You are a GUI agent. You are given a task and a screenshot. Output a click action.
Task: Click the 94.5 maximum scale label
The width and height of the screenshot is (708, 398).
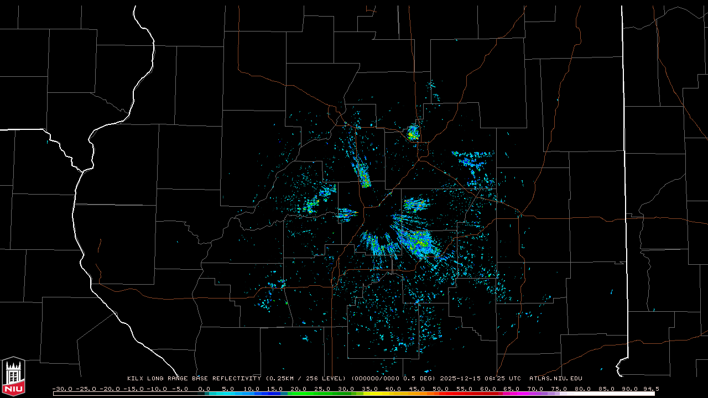tap(650, 389)
